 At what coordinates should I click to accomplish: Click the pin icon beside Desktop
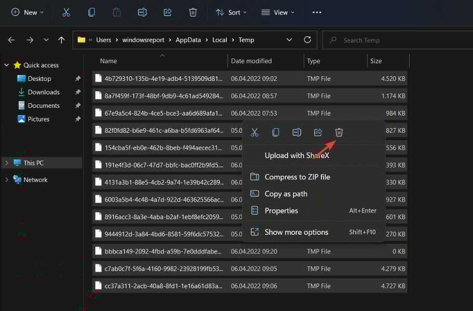(x=78, y=79)
